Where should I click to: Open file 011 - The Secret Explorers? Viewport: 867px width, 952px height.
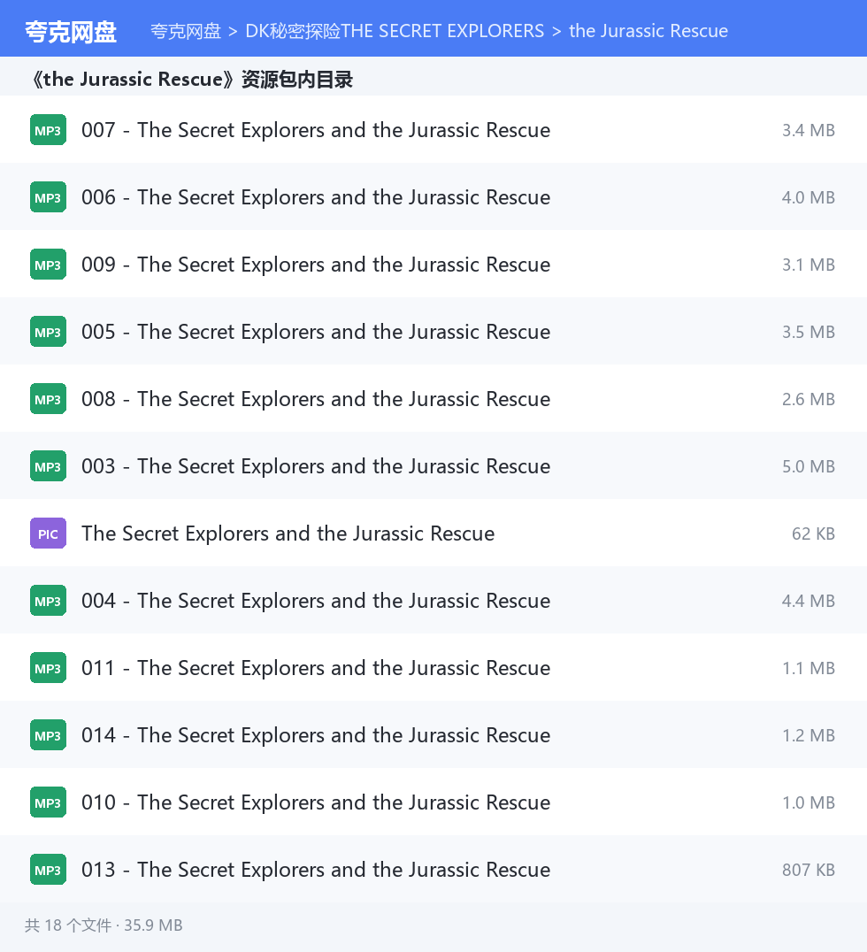click(316, 668)
